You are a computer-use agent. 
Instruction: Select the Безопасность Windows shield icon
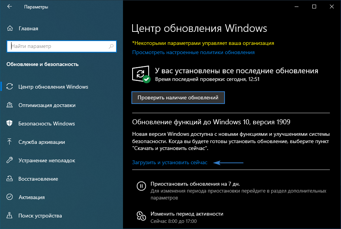click(x=10, y=123)
